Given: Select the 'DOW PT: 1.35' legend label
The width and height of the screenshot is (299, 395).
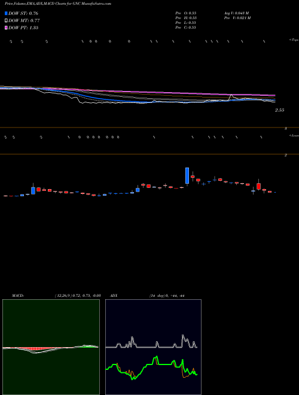Looking at the screenshot, I should 23,28.
